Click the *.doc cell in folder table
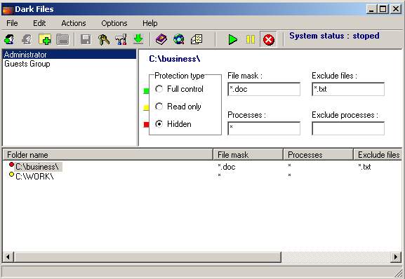 pos(227,167)
